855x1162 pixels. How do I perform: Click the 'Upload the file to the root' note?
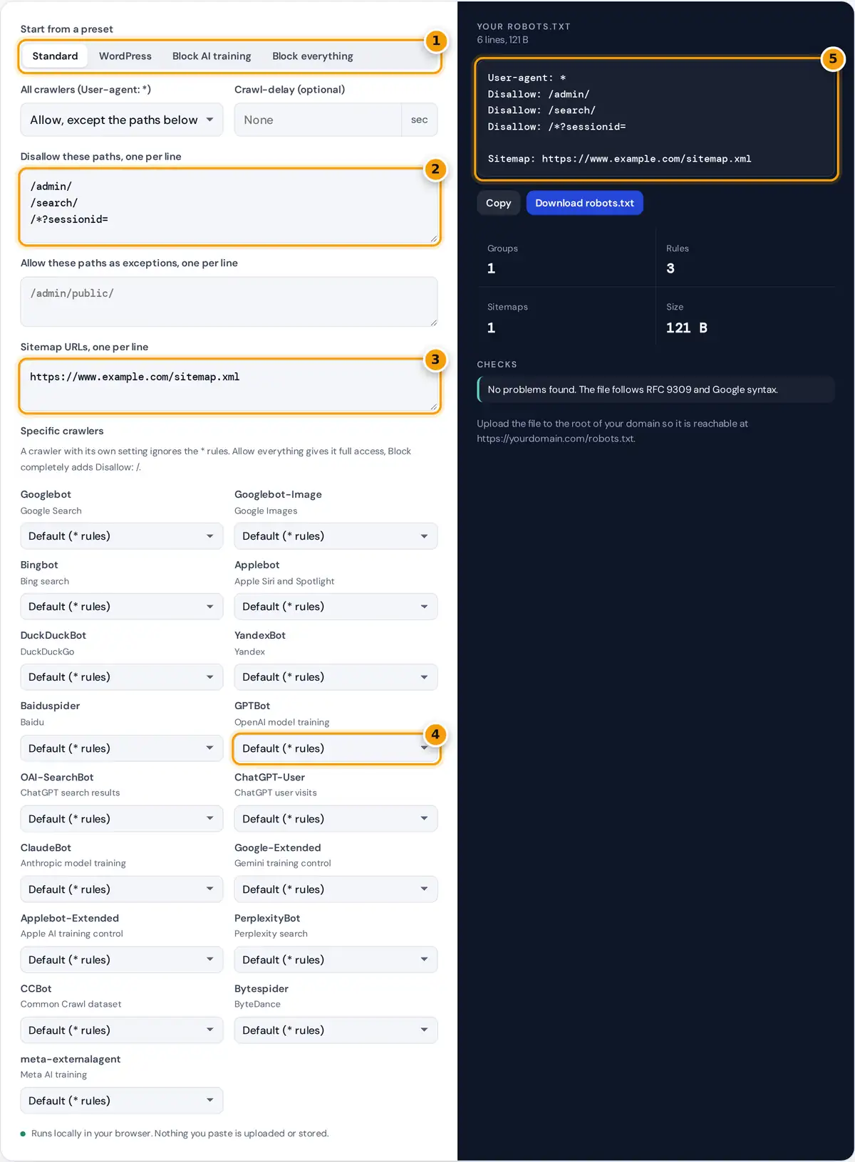pos(613,431)
